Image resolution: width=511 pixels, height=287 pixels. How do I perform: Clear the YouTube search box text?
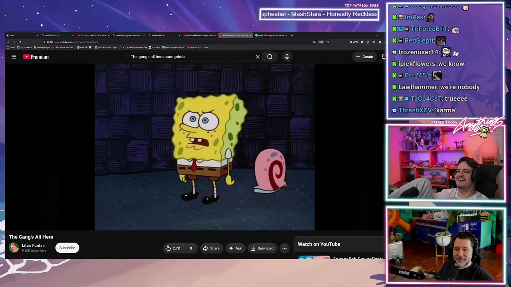tap(258, 57)
